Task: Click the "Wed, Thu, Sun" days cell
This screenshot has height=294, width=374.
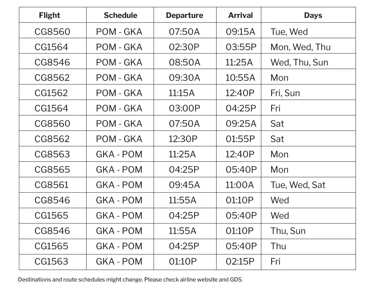Action: click(299, 62)
